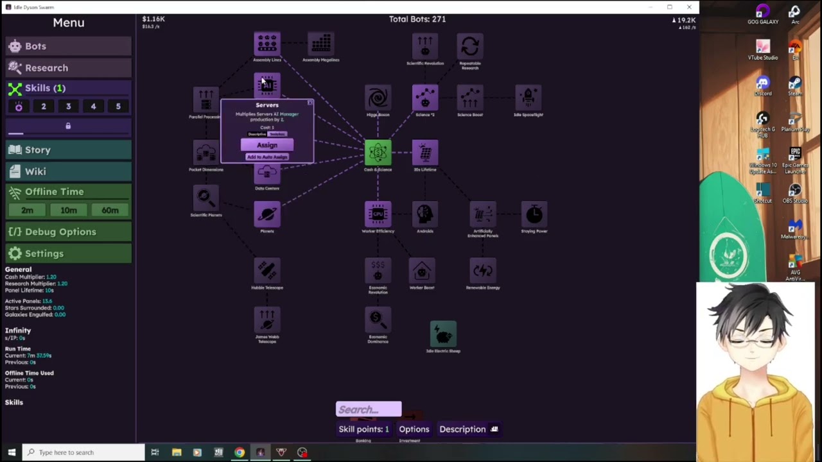Open Steam desktop shortcut
The height and width of the screenshot is (462, 822).
(x=795, y=86)
